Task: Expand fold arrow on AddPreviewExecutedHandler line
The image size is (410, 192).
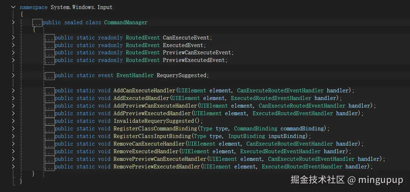Action: (x=13, y=113)
